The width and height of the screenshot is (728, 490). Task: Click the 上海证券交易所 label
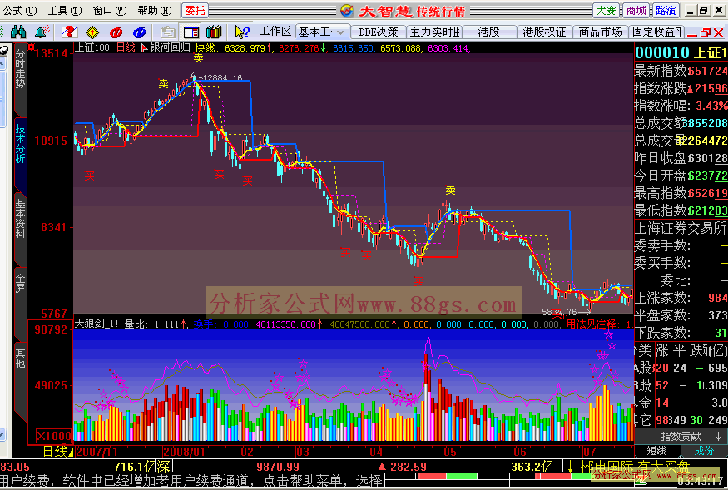(x=681, y=228)
